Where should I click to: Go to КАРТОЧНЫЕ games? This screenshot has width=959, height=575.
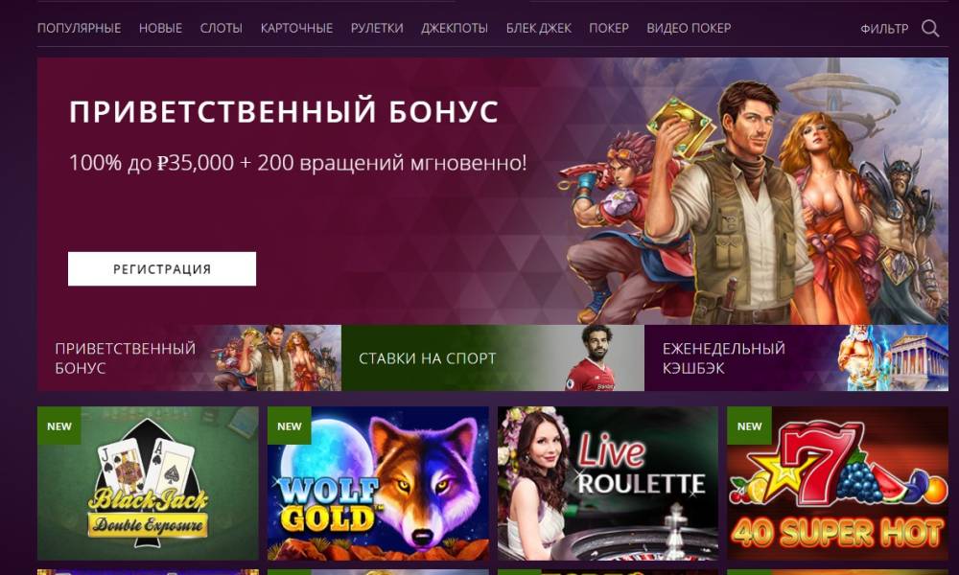[x=296, y=28]
